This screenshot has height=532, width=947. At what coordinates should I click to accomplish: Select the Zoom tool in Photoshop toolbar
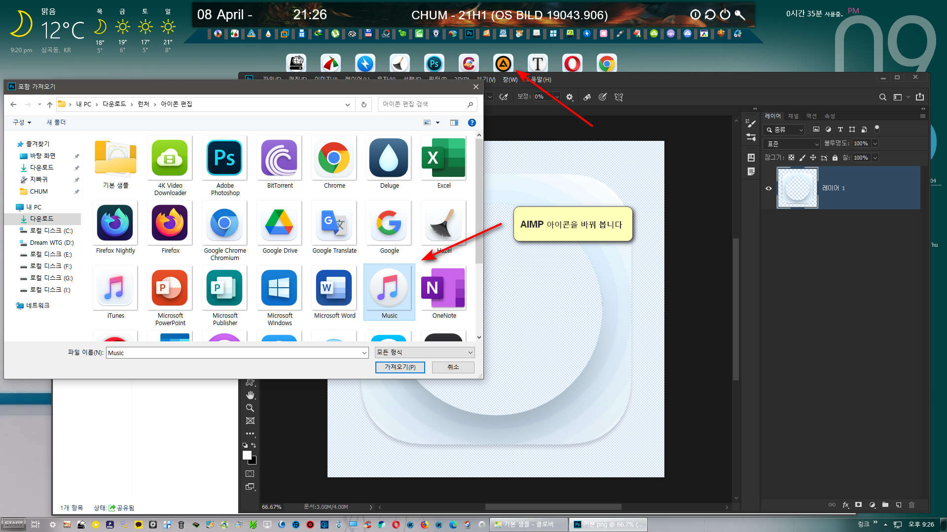pos(250,408)
